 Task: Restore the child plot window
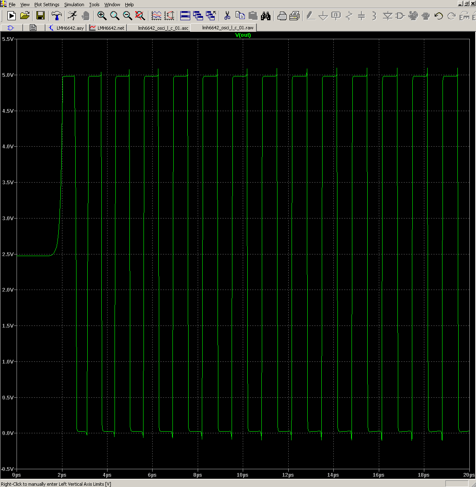click(466, 4)
